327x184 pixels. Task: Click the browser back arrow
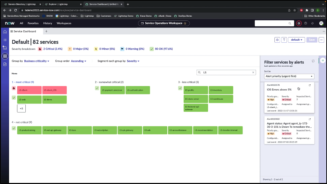tap(5, 10)
